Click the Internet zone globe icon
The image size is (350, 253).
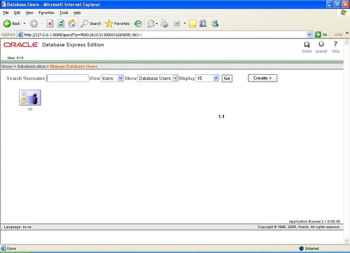[301, 248]
